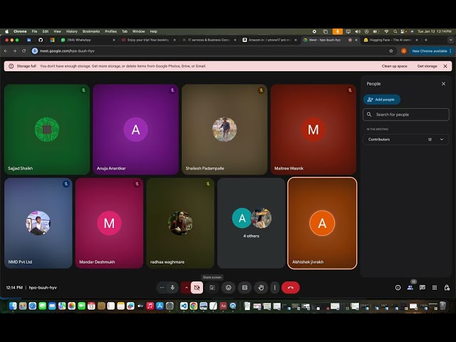Raise hand using the hand icon
Image resolution: width=456 pixels, height=342 pixels.
tap(260, 287)
